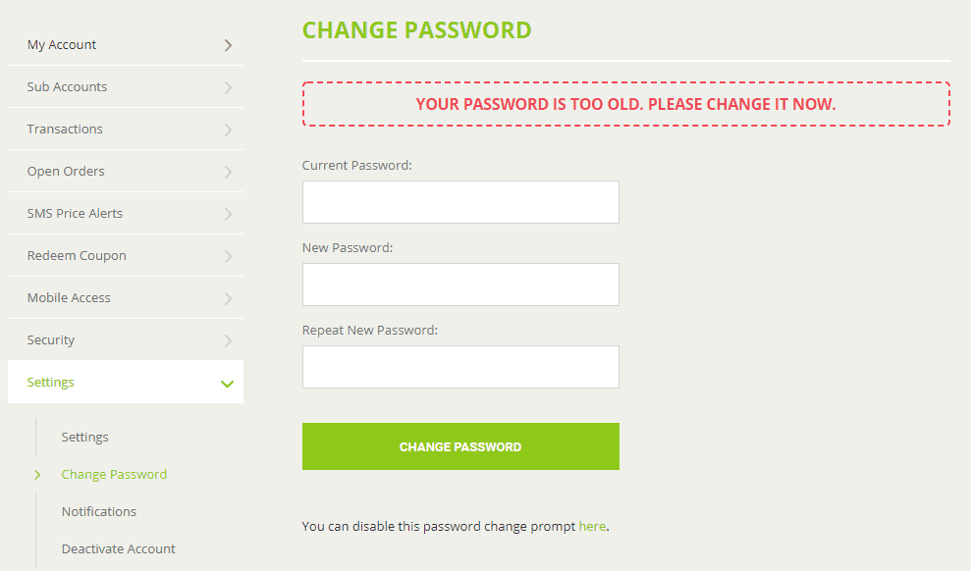The width and height of the screenshot is (971, 571).
Task: Click the arrow icon beside Open Orders
Action: [x=228, y=172]
